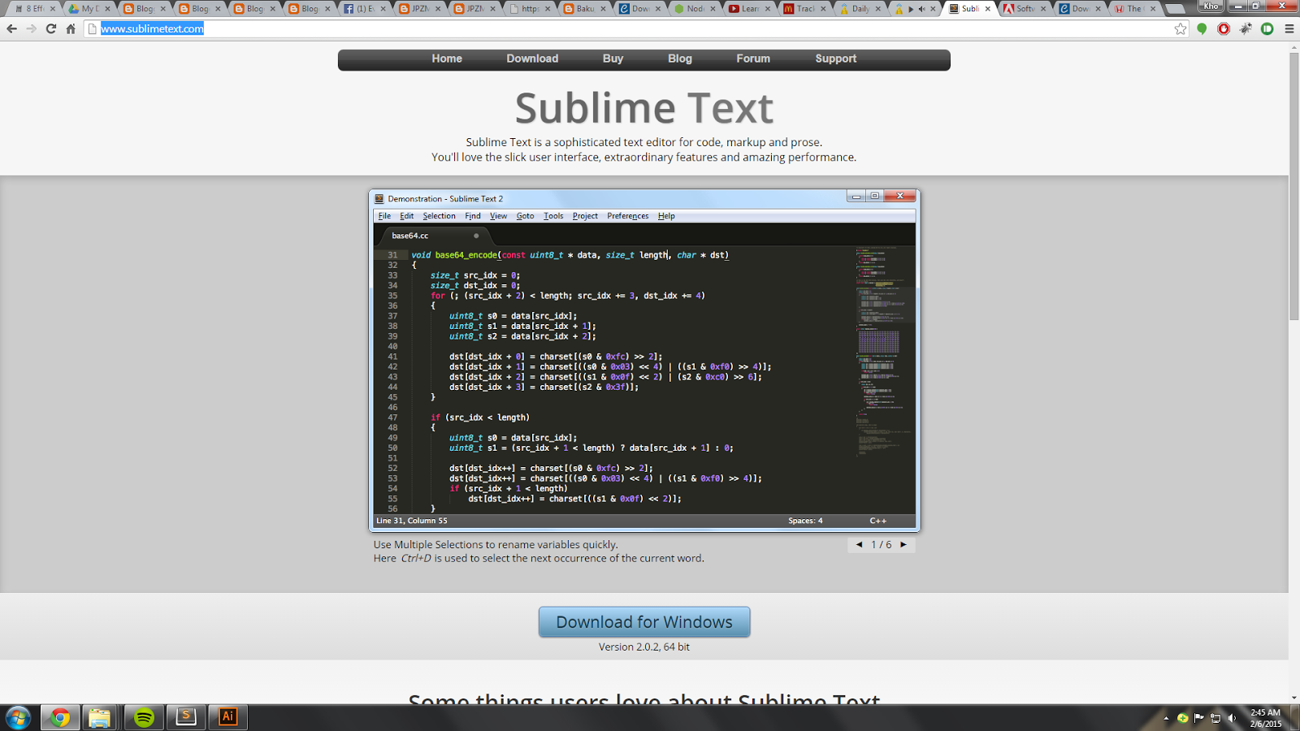Go to the Home nav link
Screen dimensions: 1300x731
click(x=447, y=58)
